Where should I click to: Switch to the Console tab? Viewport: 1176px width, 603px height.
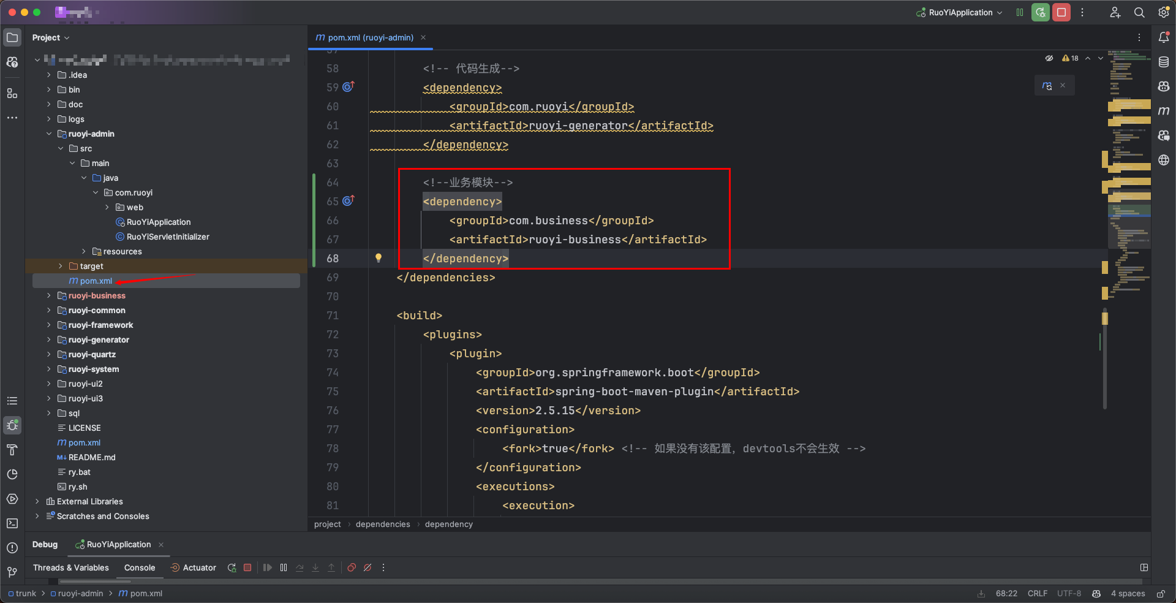click(x=140, y=567)
